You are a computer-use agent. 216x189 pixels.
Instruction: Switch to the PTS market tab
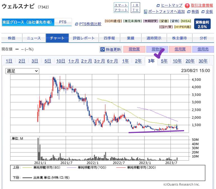click(63, 22)
